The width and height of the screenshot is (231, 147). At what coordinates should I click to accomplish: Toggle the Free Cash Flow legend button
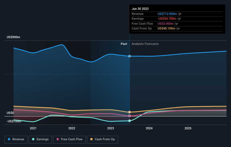[x=69, y=139]
